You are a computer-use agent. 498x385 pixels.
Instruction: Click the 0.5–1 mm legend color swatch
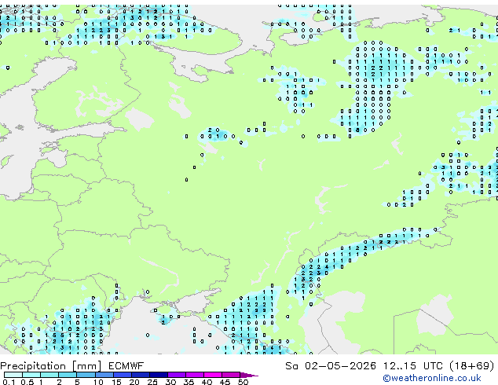(31, 375)
